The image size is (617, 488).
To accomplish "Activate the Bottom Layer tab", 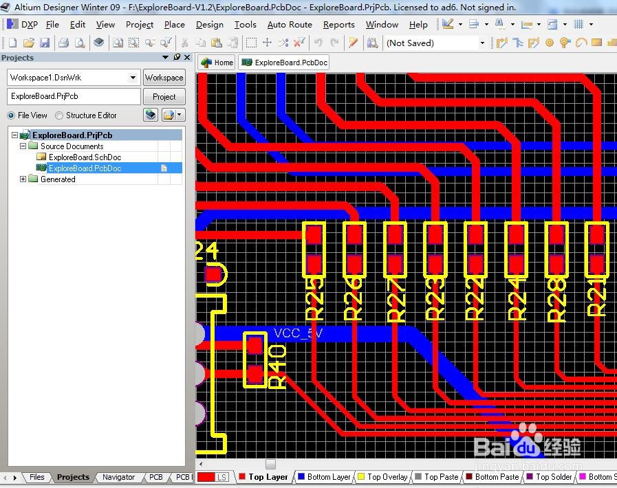I will coord(324,477).
